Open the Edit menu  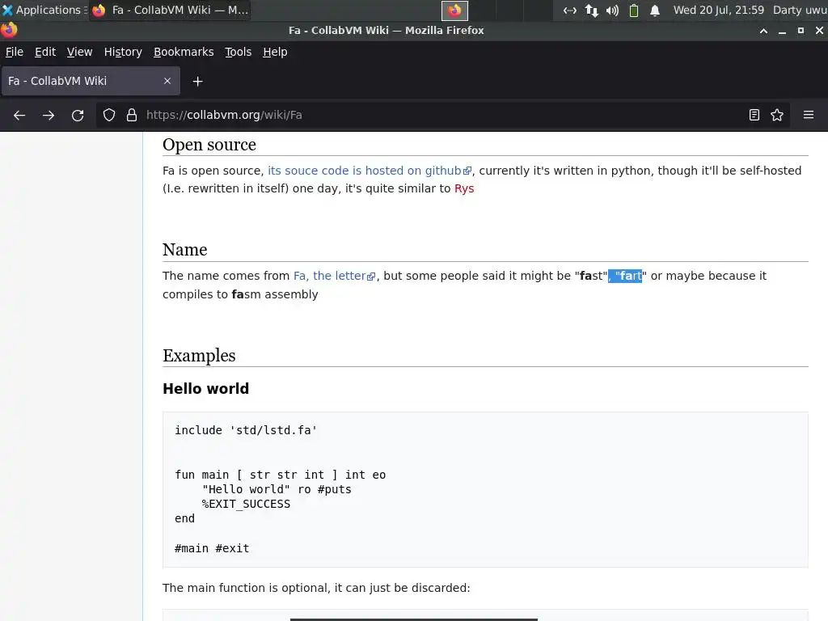45,52
